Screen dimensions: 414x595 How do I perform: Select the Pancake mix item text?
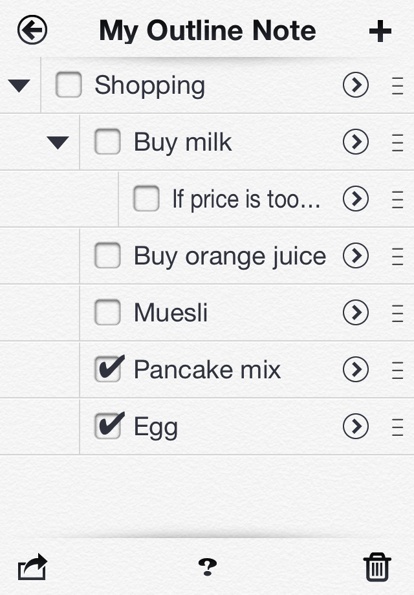[x=207, y=370]
